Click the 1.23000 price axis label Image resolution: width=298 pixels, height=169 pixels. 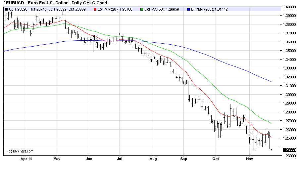[x=289, y=156]
